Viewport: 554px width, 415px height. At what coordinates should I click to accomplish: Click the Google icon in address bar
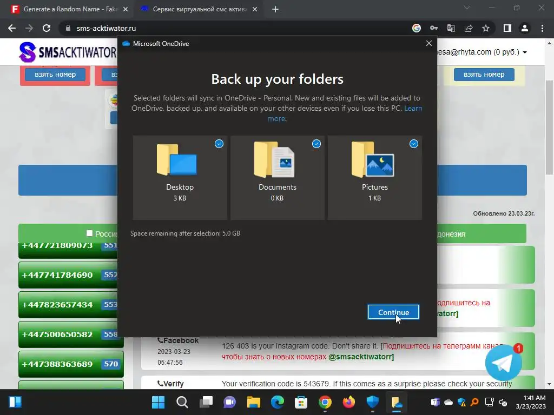click(417, 28)
